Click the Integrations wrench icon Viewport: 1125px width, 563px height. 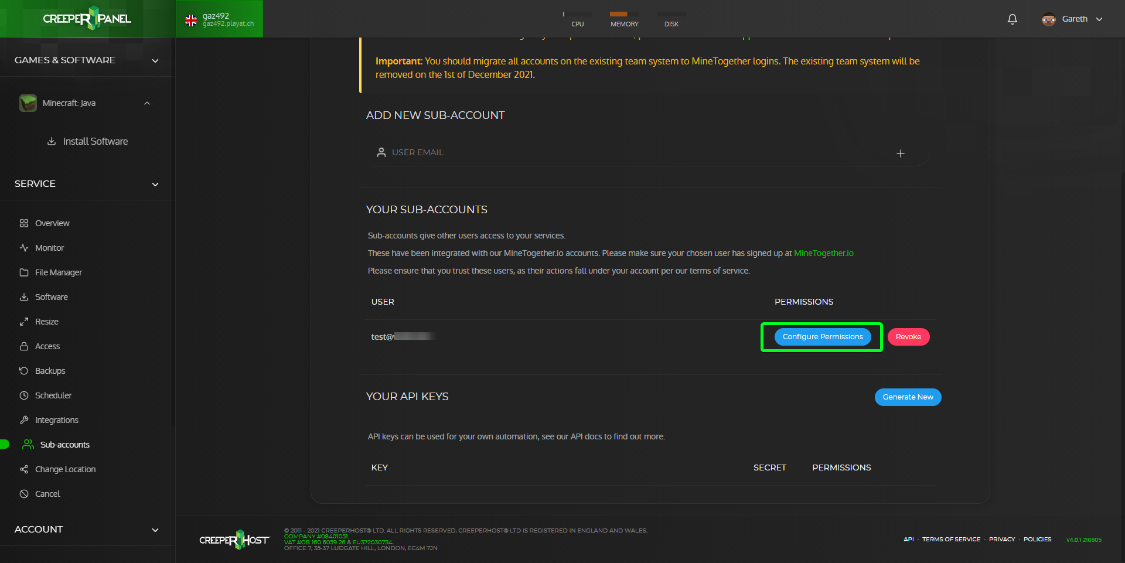tap(24, 420)
